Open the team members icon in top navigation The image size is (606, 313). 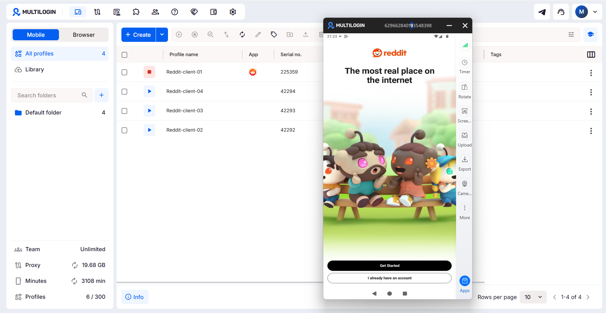pyautogui.click(x=155, y=12)
